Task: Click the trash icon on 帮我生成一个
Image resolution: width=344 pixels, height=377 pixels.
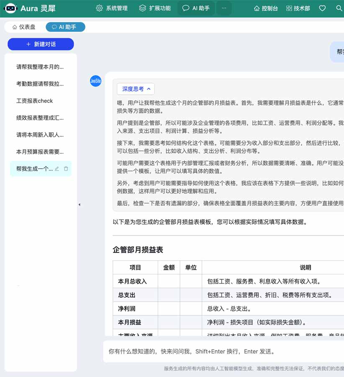Action: (x=66, y=169)
